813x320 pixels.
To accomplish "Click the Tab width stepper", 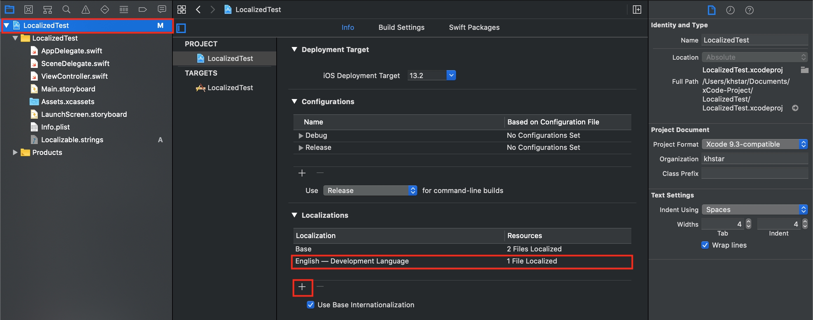I will 749,224.
